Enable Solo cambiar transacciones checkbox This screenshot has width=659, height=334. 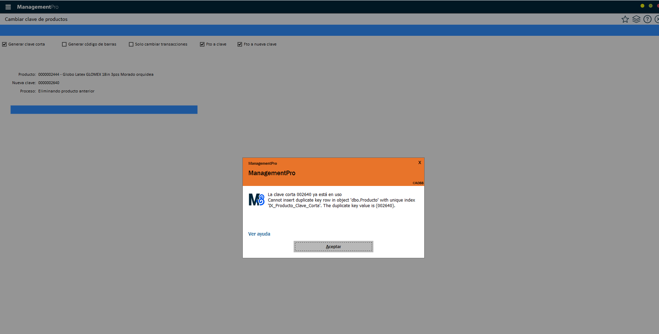(131, 44)
